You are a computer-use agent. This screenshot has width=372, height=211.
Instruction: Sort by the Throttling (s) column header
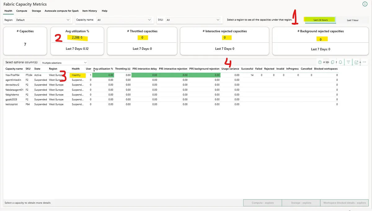(123, 69)
